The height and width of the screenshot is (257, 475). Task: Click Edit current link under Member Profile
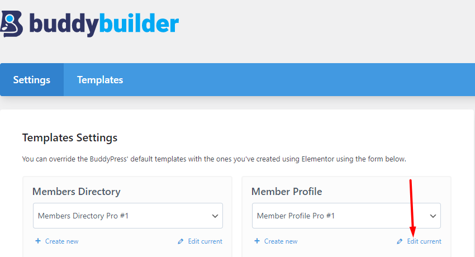pos(424,241)
